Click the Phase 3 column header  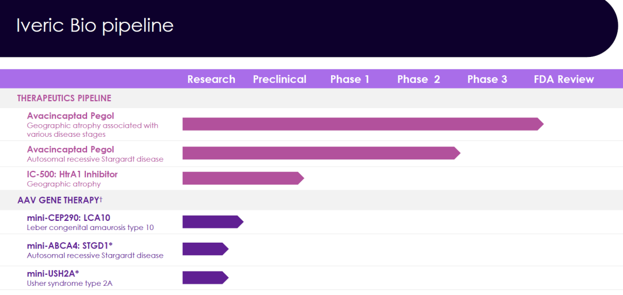click(x=487, y=79)
